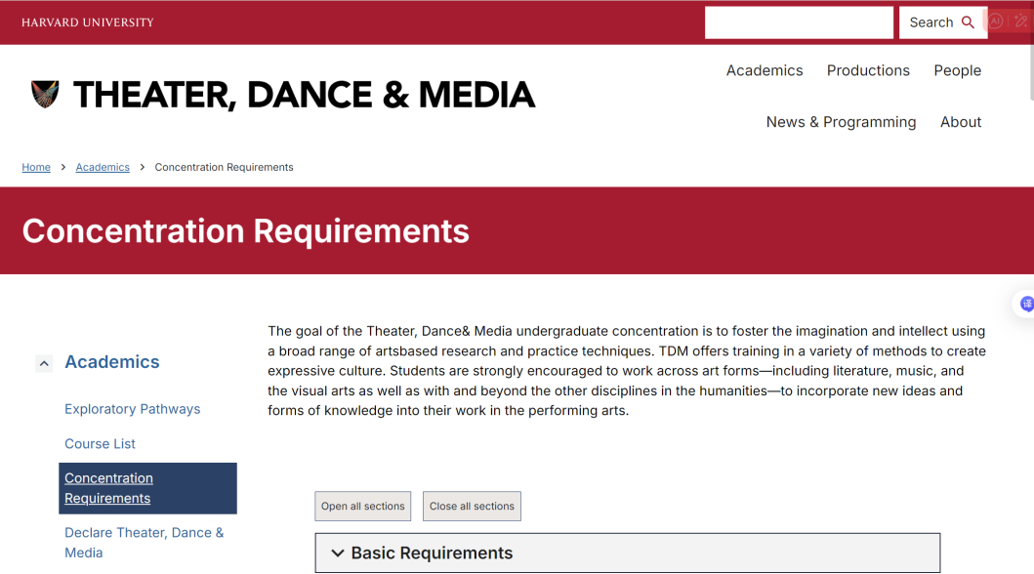Click the magic wand extension icon

click(x=1020, y=21)
